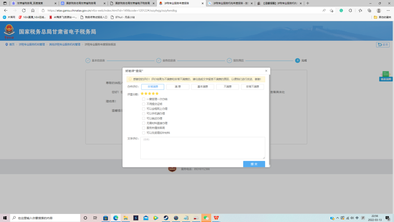Enable the 服务热情效率高 checkbox
This screenshot has height=222, width=394.
click(144, 128)
